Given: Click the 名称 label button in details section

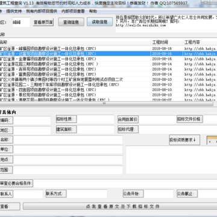Looking at the screenshot, I should [x=6, y=139].
